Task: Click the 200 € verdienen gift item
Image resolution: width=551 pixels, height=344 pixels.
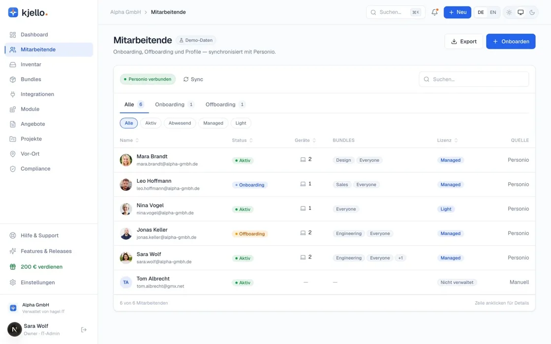Action: tap(49, 267)
